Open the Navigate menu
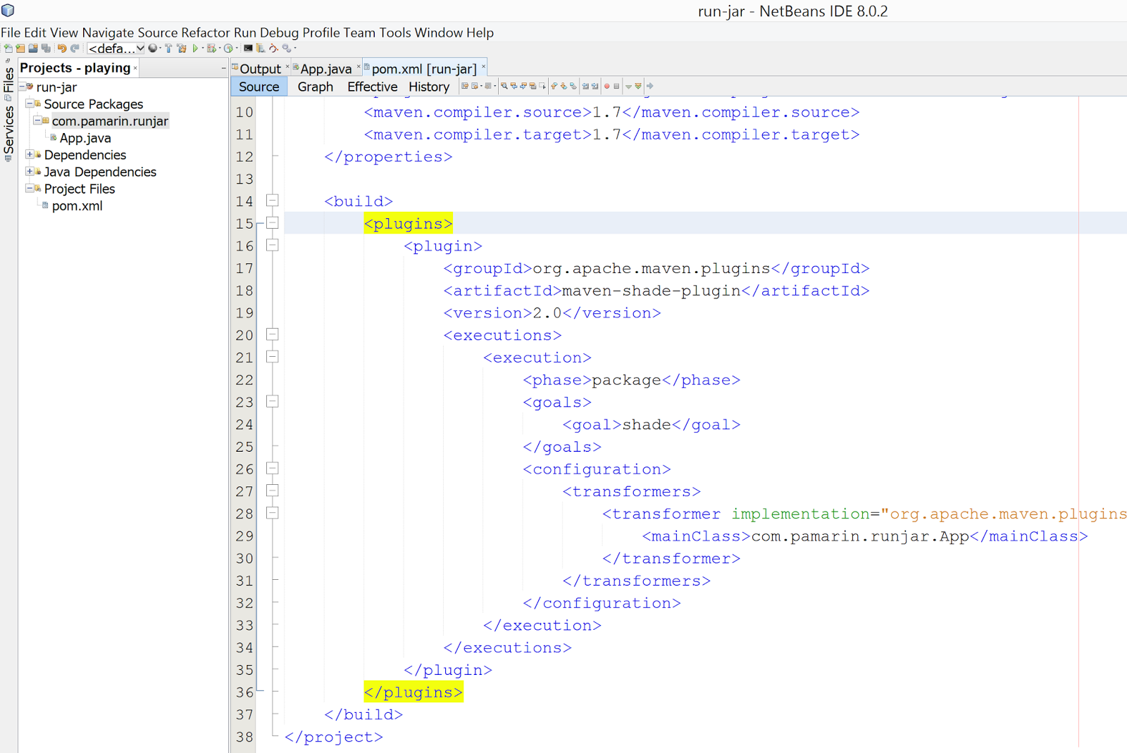The width and height of the screenshot is (1127, 753). point(108,32)
